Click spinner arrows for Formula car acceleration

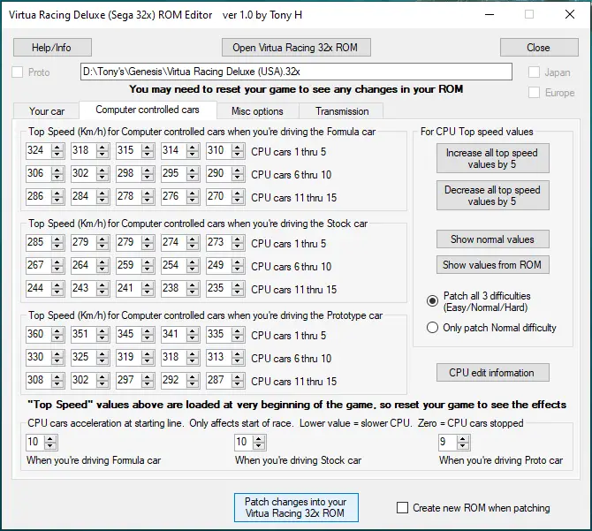(50, 443)
